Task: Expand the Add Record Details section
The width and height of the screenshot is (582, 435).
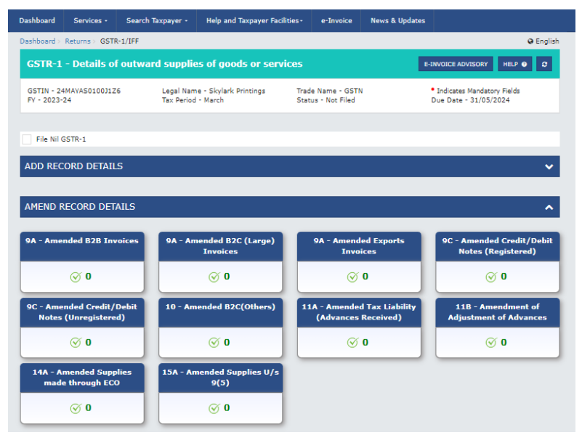Action: [x=289, y=166]
